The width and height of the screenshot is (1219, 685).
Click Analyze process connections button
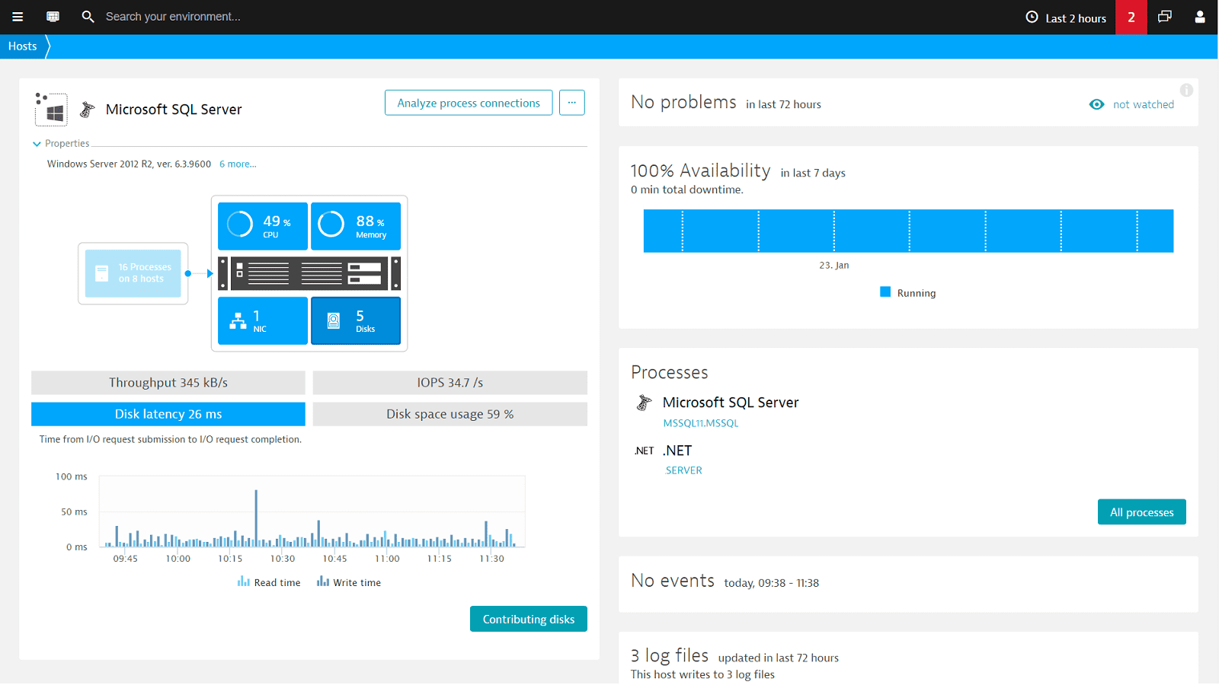click(x=469, y=103)
